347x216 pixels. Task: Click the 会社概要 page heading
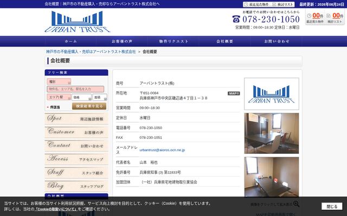click(x=60, y=60)
